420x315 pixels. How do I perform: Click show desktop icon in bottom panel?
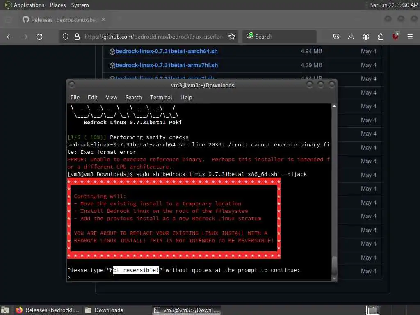tap(5, 310)
